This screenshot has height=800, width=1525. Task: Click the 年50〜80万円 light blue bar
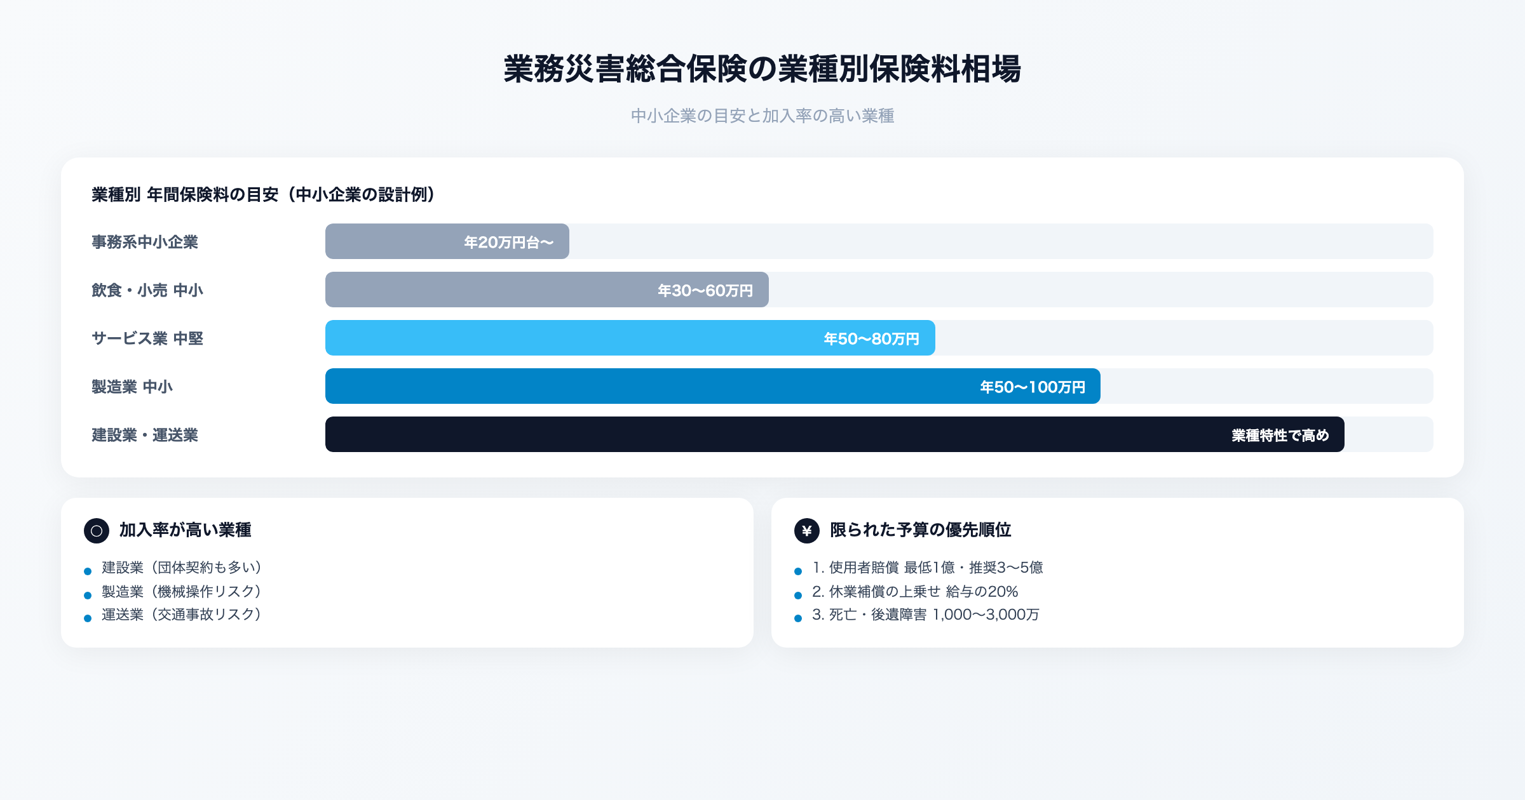[630, 338]
